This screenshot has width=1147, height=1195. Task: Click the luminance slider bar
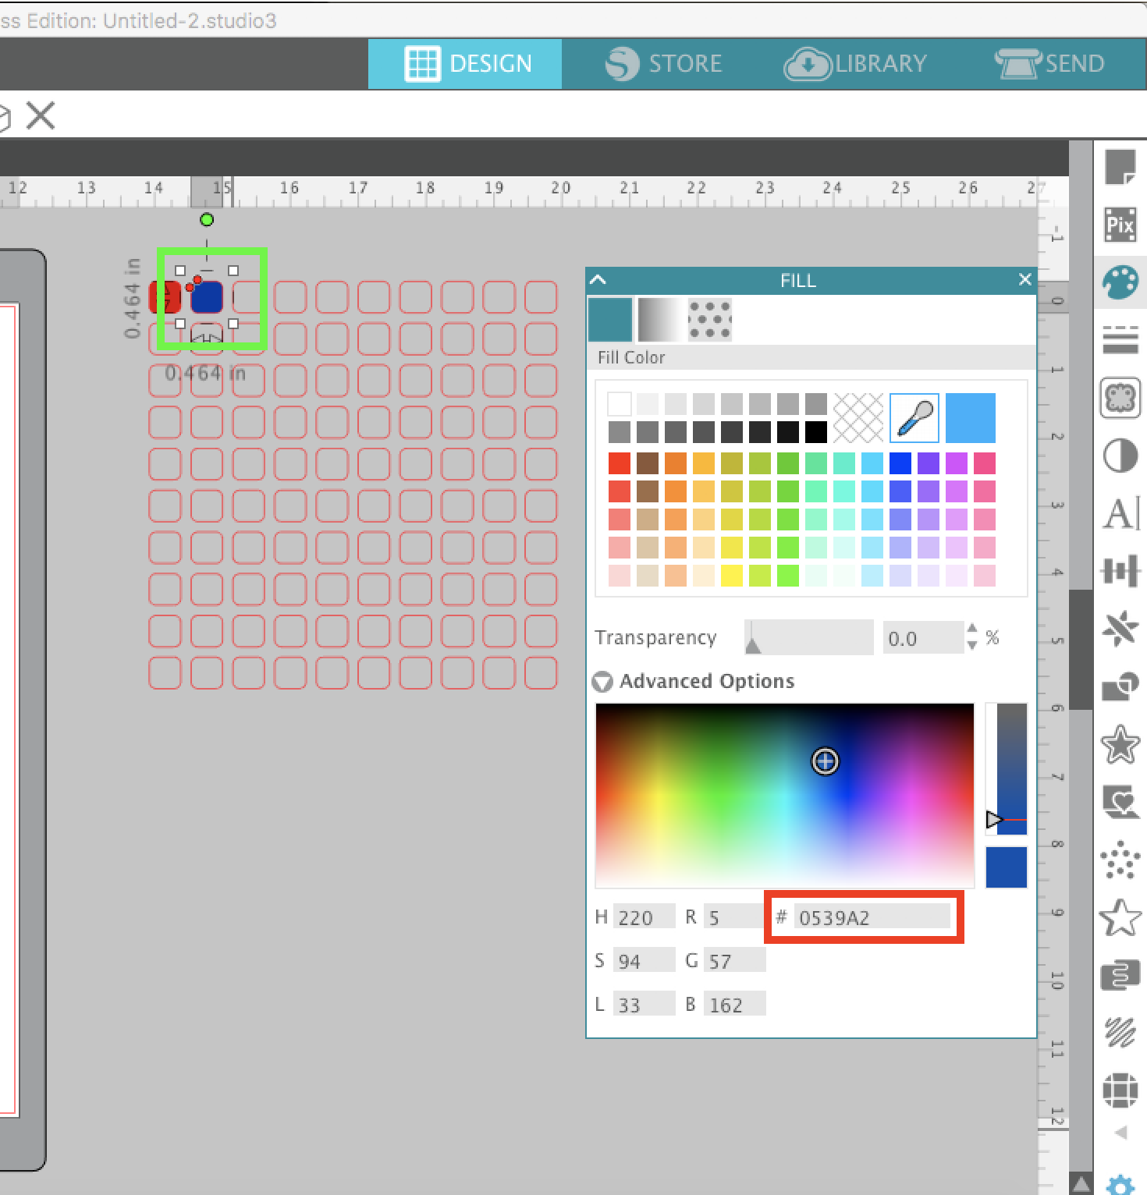click(x=1012, y=769)
